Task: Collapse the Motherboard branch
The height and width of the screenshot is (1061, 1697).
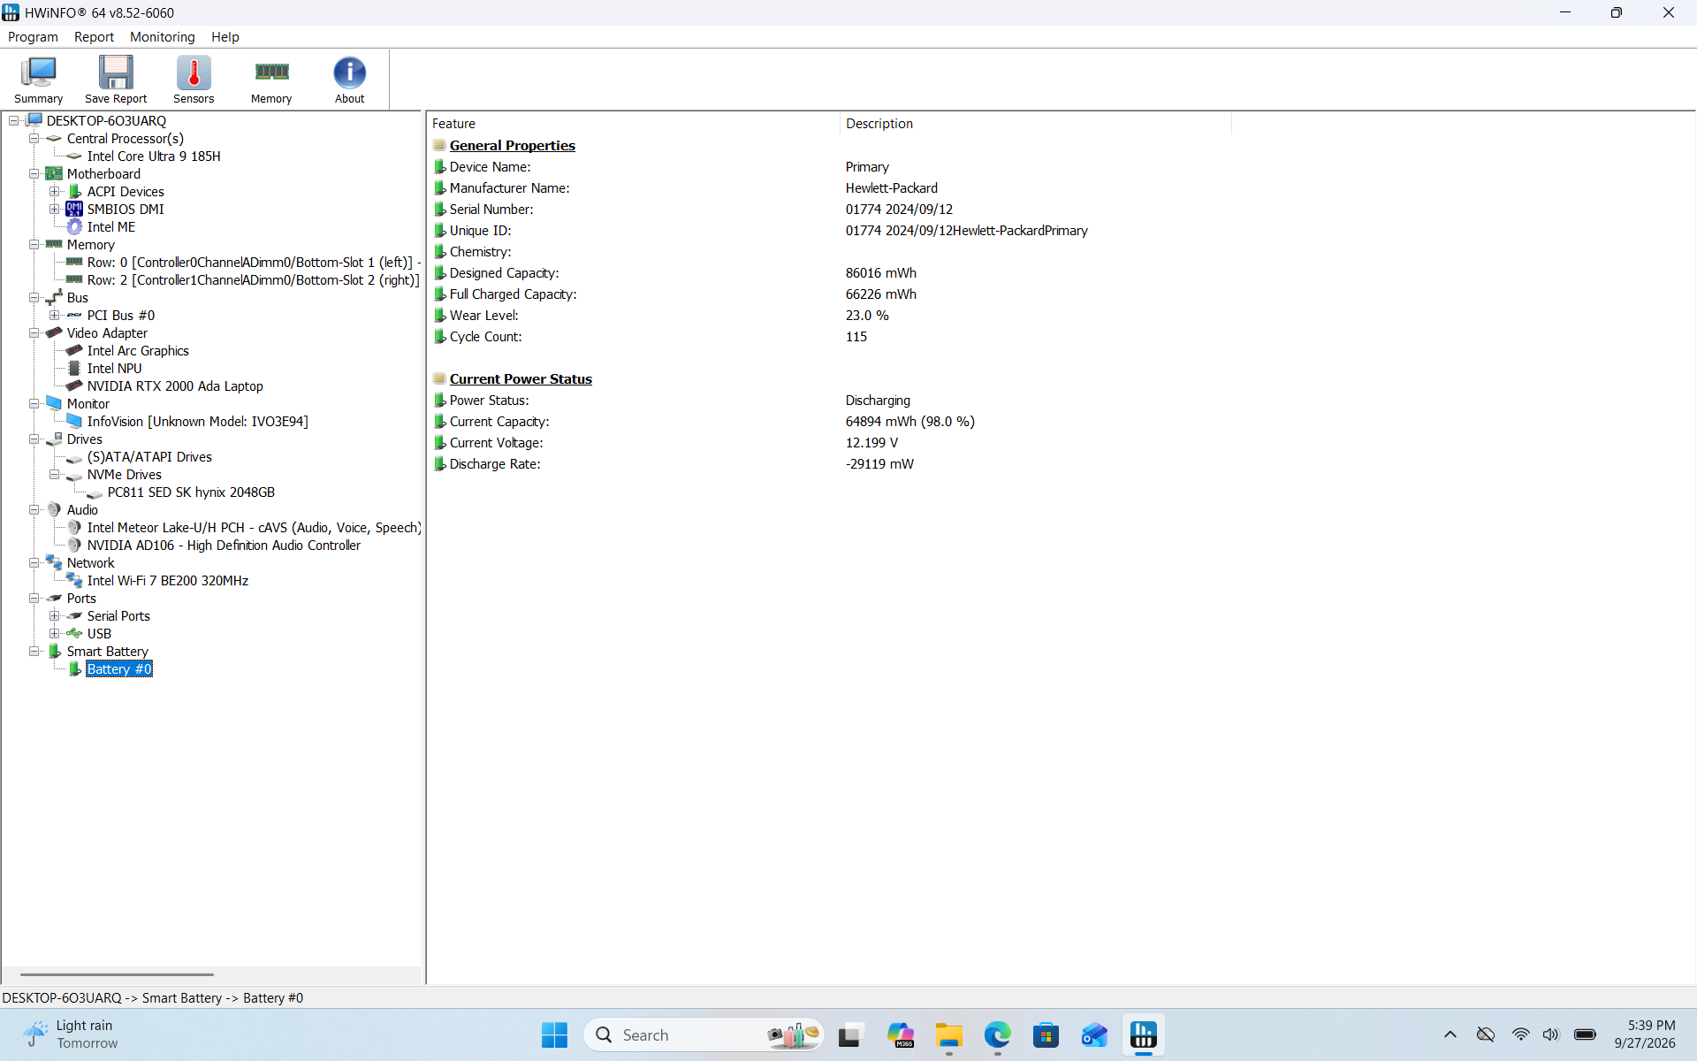Action: [x=34, y=174]
